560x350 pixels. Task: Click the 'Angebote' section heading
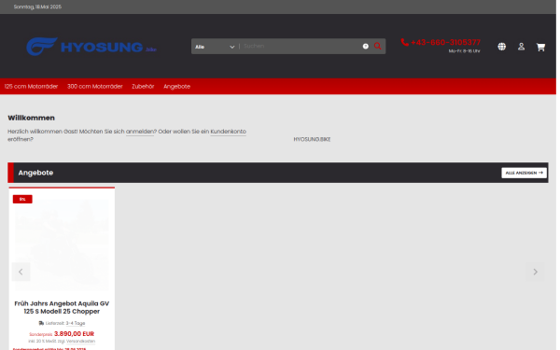[x=35, y=173]
